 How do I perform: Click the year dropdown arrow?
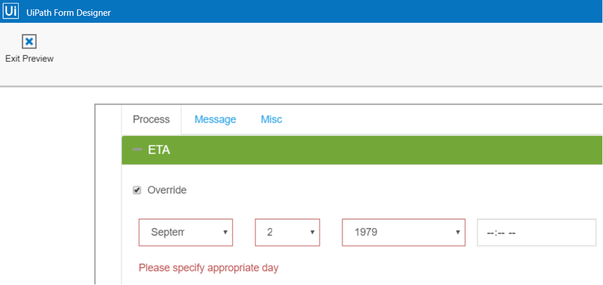point(457,233)
